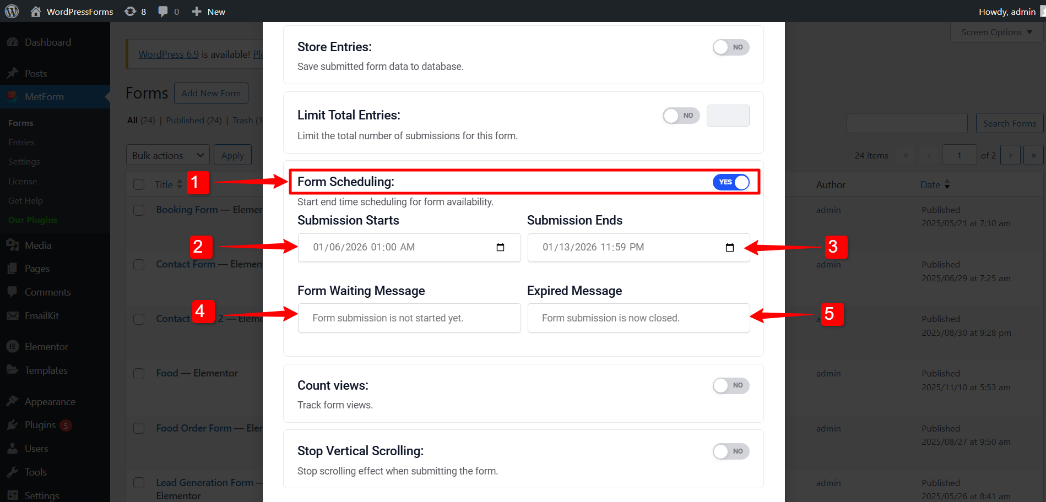Click the Form Waiting Message input field
Image resolution: width=1046 pixels, height=502 pixels.
tap(409, 318)
